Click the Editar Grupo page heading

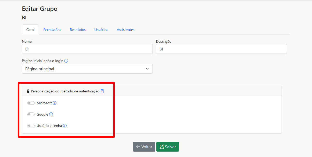click(x=40, y=9)
